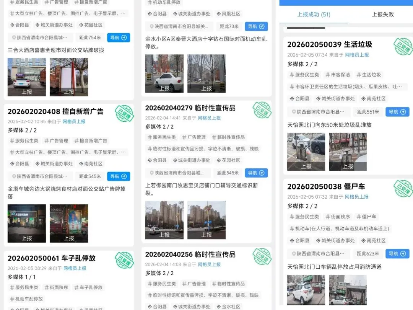Select 南苑社区 tag in 生活垃圾 card
Screen dimensions: 413x310
[x=374, y=99]
